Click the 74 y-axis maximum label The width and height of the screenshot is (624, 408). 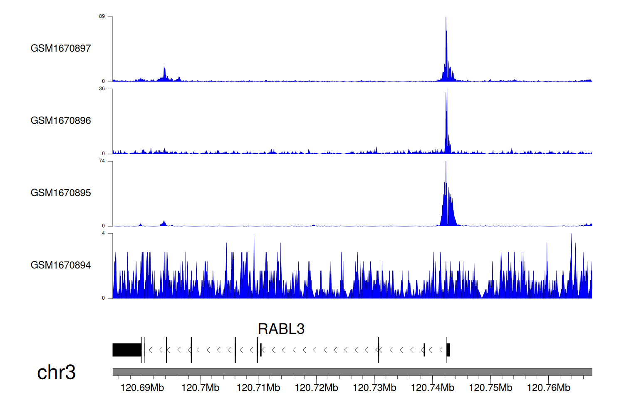pos(102,161)
